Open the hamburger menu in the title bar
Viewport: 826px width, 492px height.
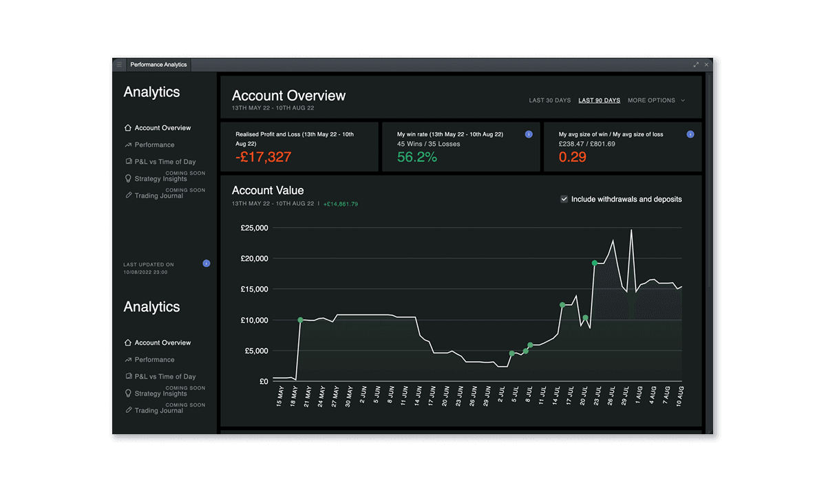coord(118,64)
